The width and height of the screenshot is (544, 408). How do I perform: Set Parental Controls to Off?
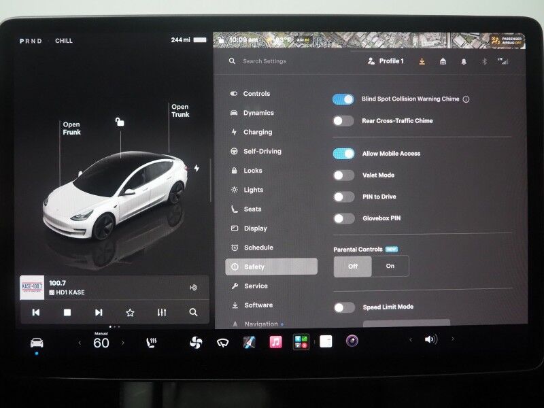click(352, 267)
